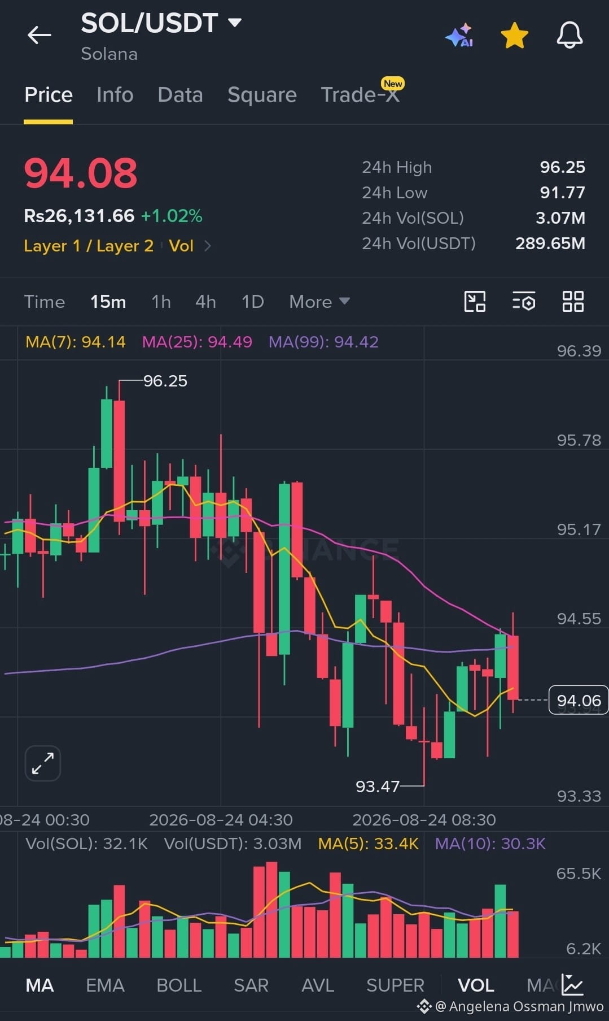Click the large 94.08 price
Image resolution: width=609 pixels, height=1021 pixels.
pos(81,173)
